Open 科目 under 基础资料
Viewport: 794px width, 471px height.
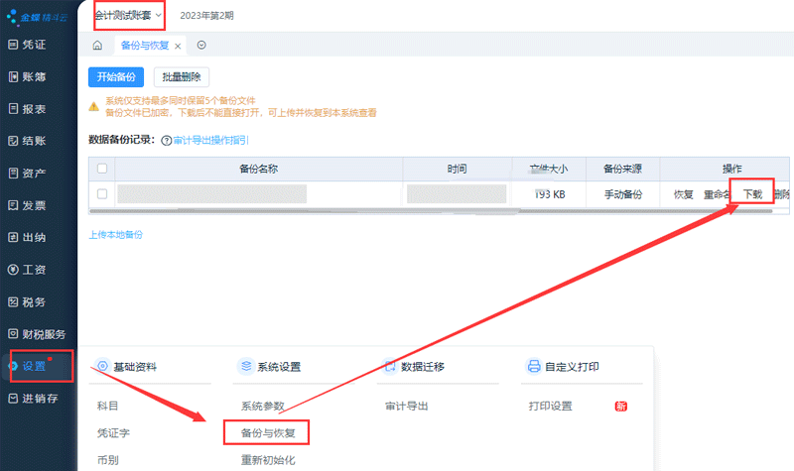pos(107,406)
